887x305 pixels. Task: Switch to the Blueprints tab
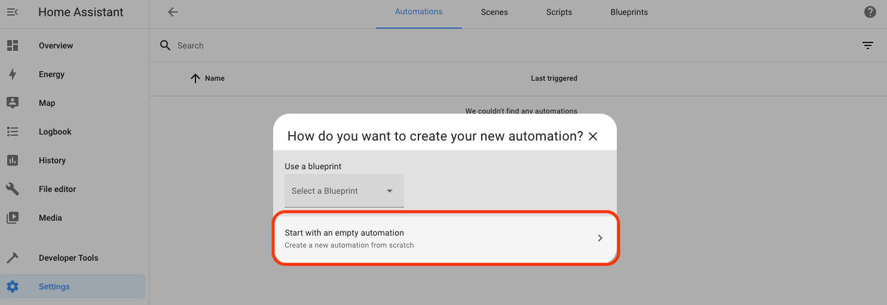click(x=629, y=12)
